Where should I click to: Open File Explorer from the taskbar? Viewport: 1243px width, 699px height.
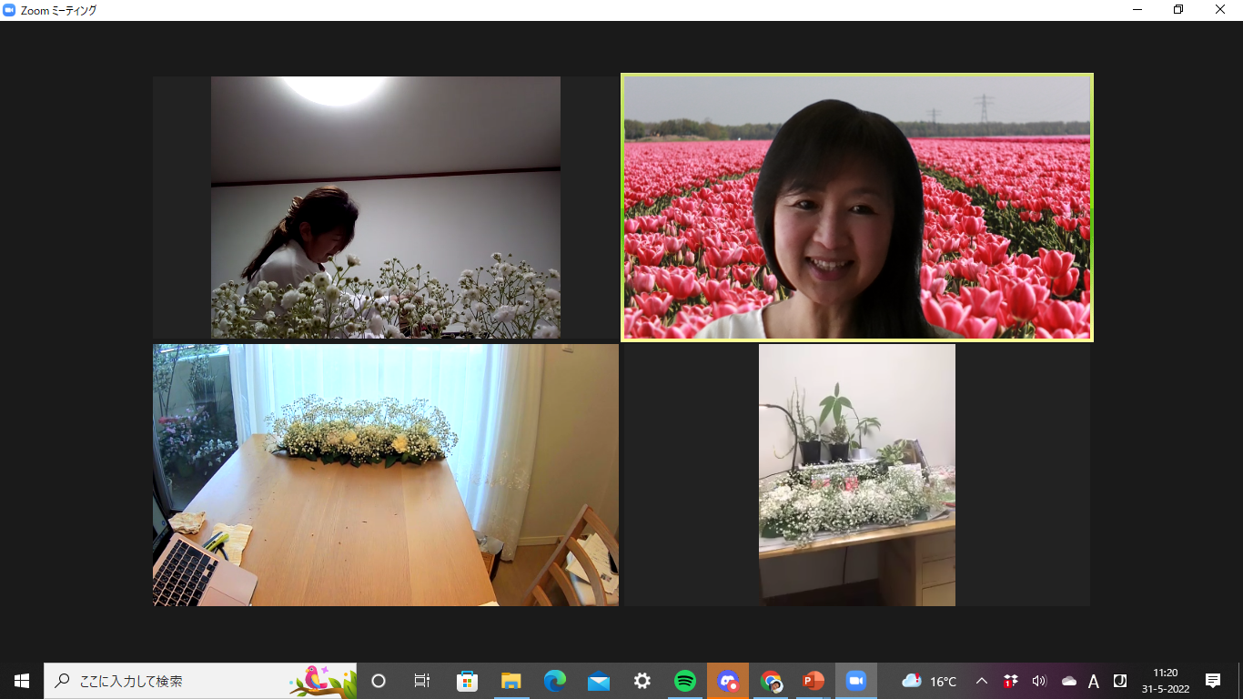[x=510, y=681]
